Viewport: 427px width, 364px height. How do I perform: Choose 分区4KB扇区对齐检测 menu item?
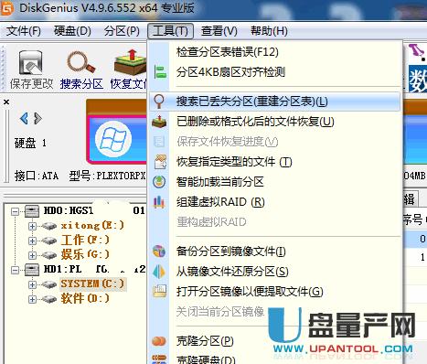275,72
